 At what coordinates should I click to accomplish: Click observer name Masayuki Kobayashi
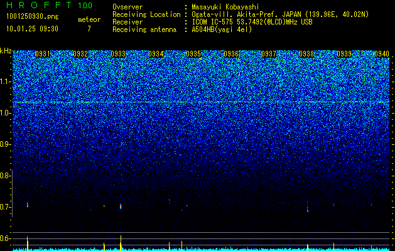[x=225, y=7]
